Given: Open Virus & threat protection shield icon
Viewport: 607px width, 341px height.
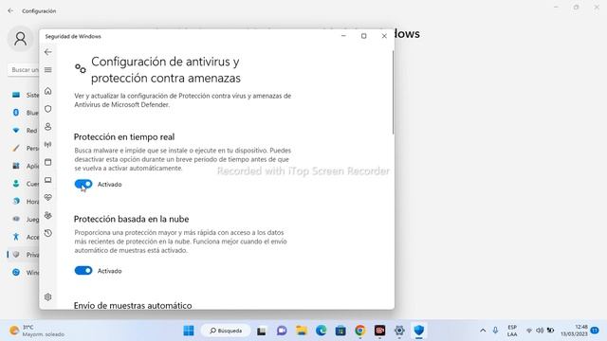Looking at the screenshot, I should pyautogui.click(x=48, y=109).
